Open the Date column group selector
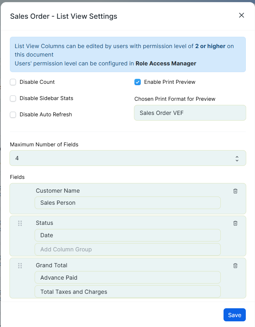The image size is (255, 327). 127,235
